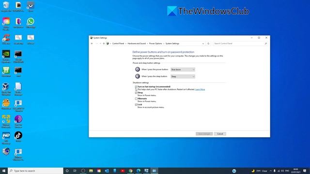
Task: Open the taskbar clock and date
Action: pos(296,171)
